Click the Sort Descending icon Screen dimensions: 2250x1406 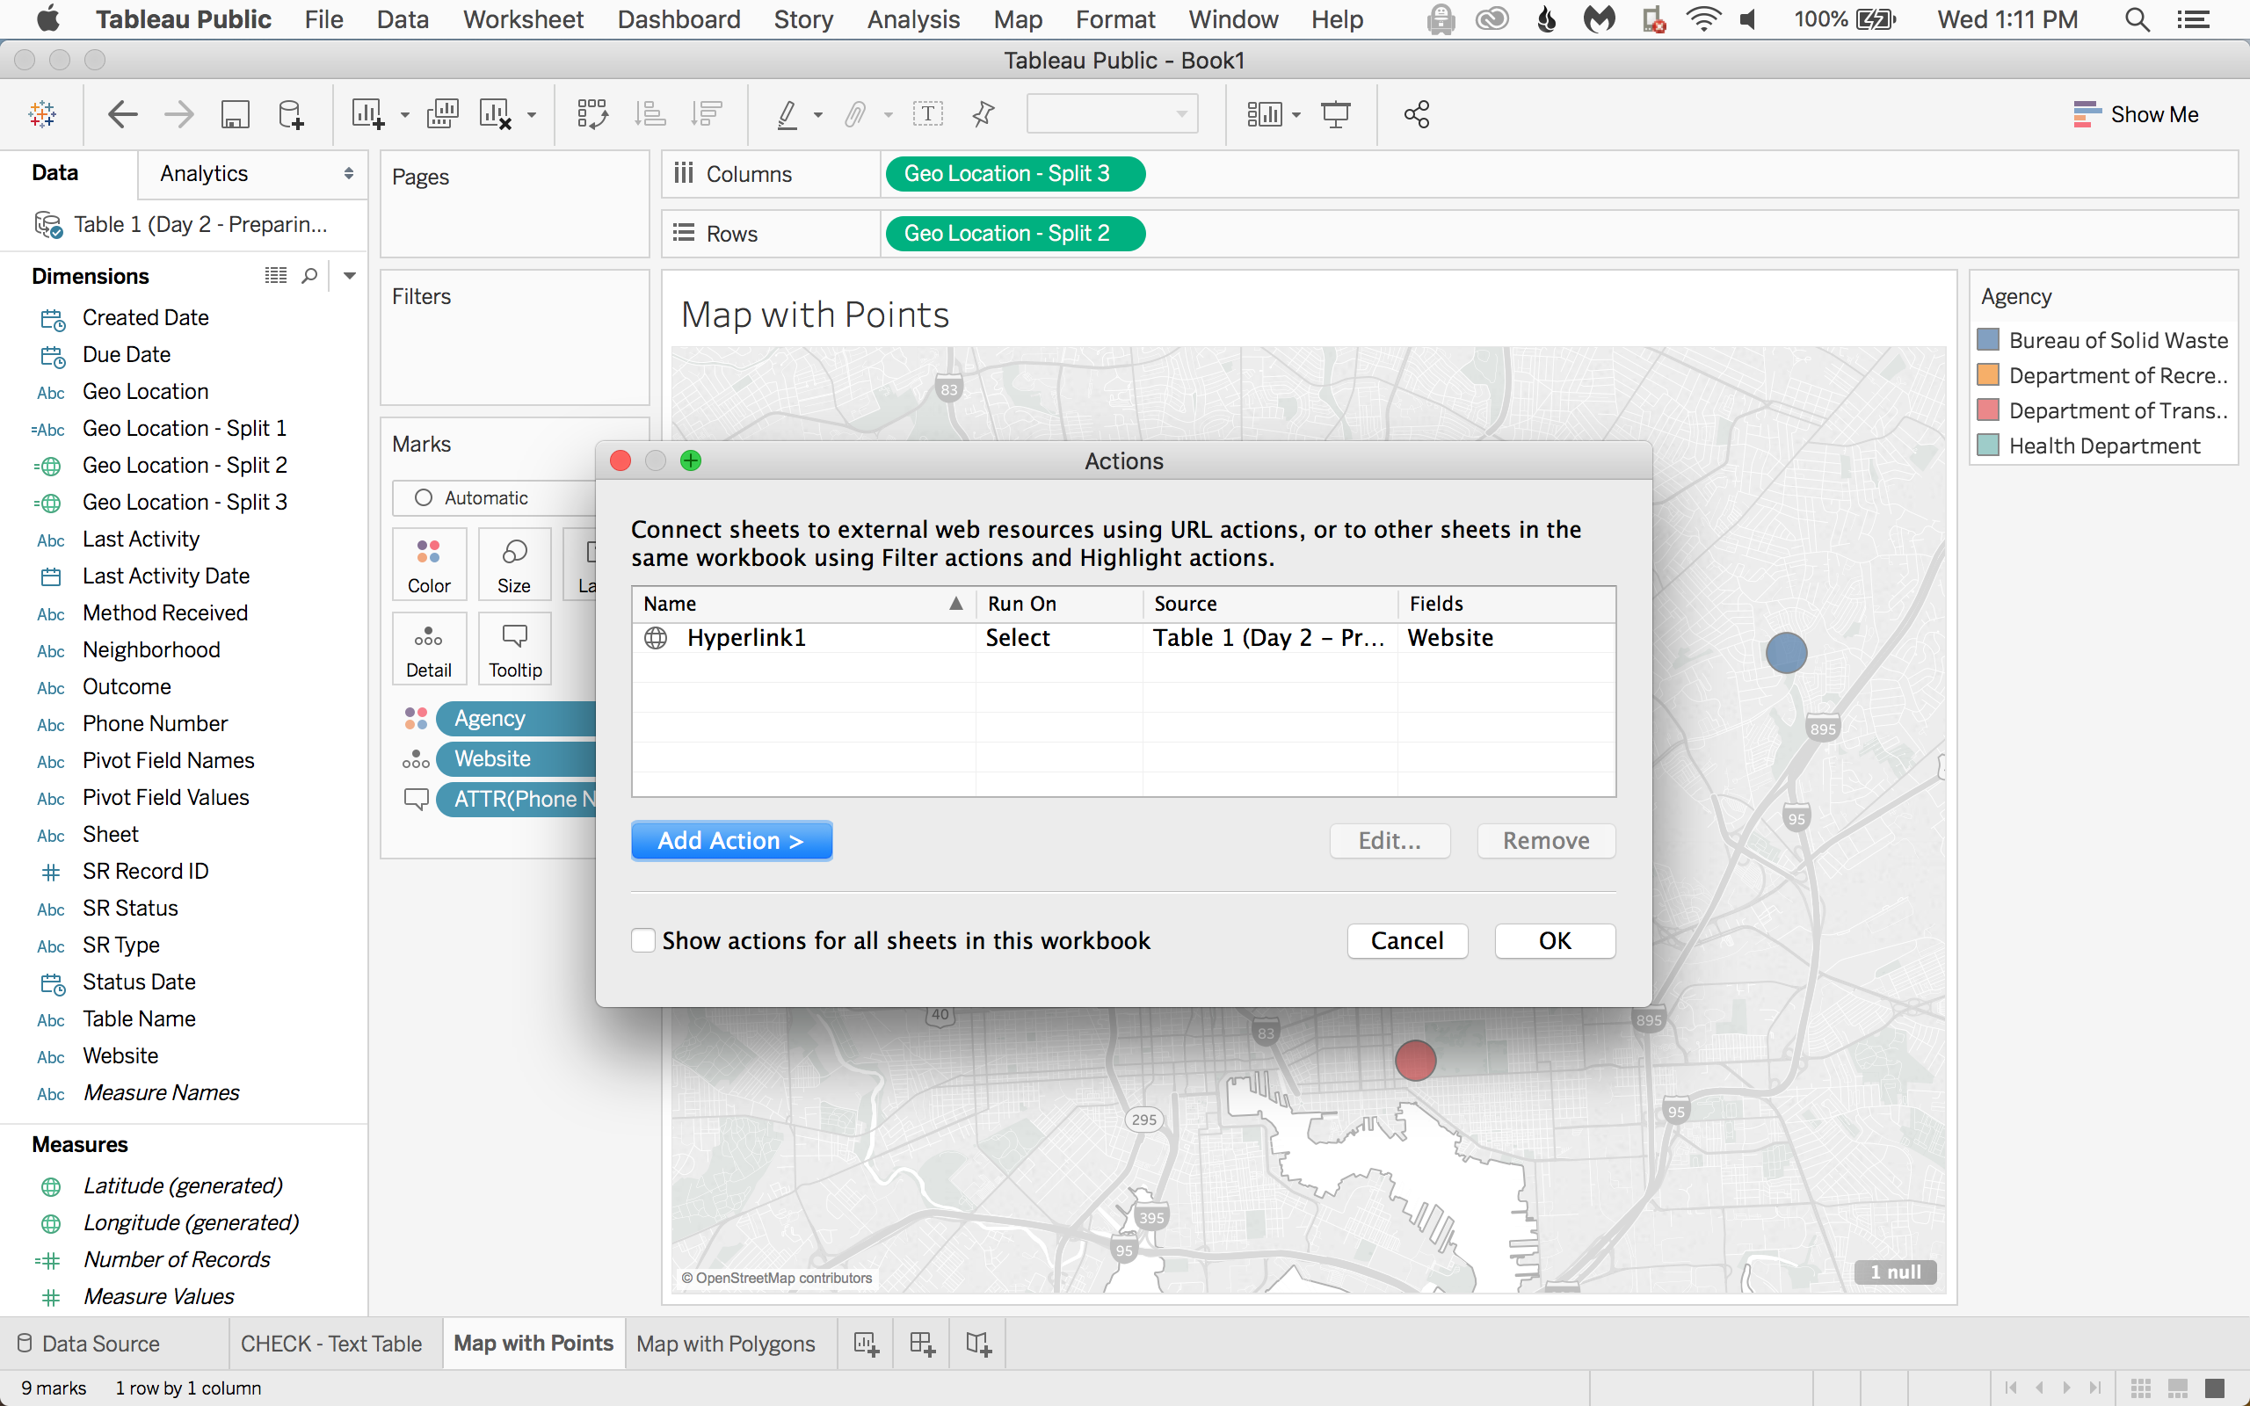707,114
